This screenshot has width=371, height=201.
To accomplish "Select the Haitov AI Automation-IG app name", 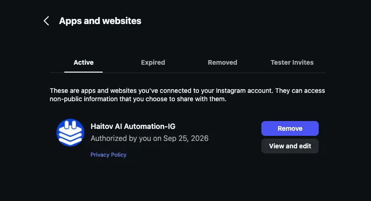I will (x=133, y=126).
